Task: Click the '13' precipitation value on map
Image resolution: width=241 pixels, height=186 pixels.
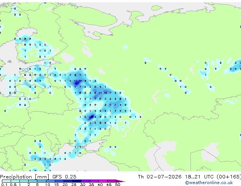Action: click(x=90, y=117)
